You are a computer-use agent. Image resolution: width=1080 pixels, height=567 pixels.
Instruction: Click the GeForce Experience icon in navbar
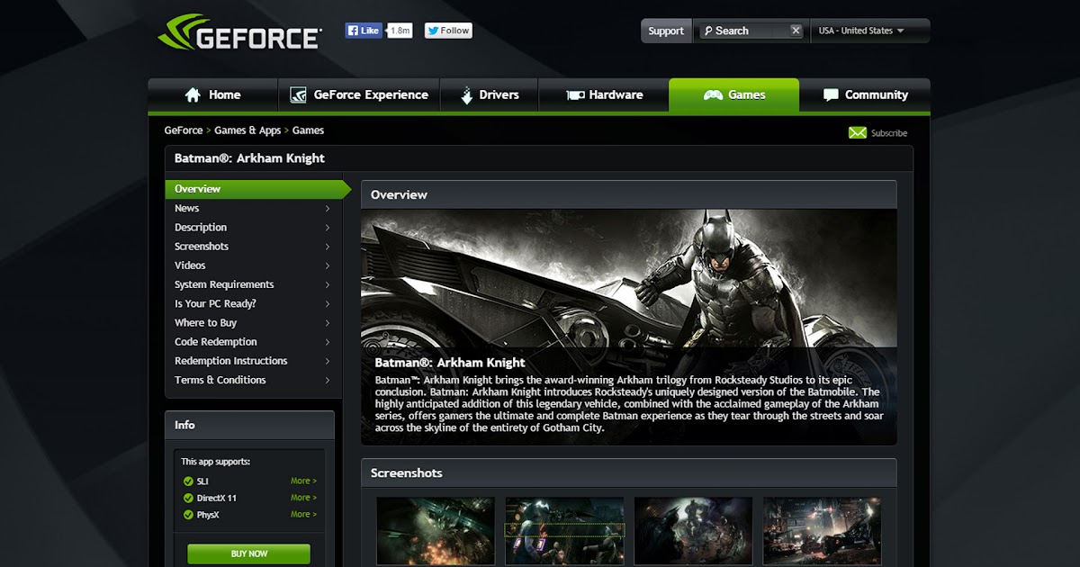(x=298, y=94)
